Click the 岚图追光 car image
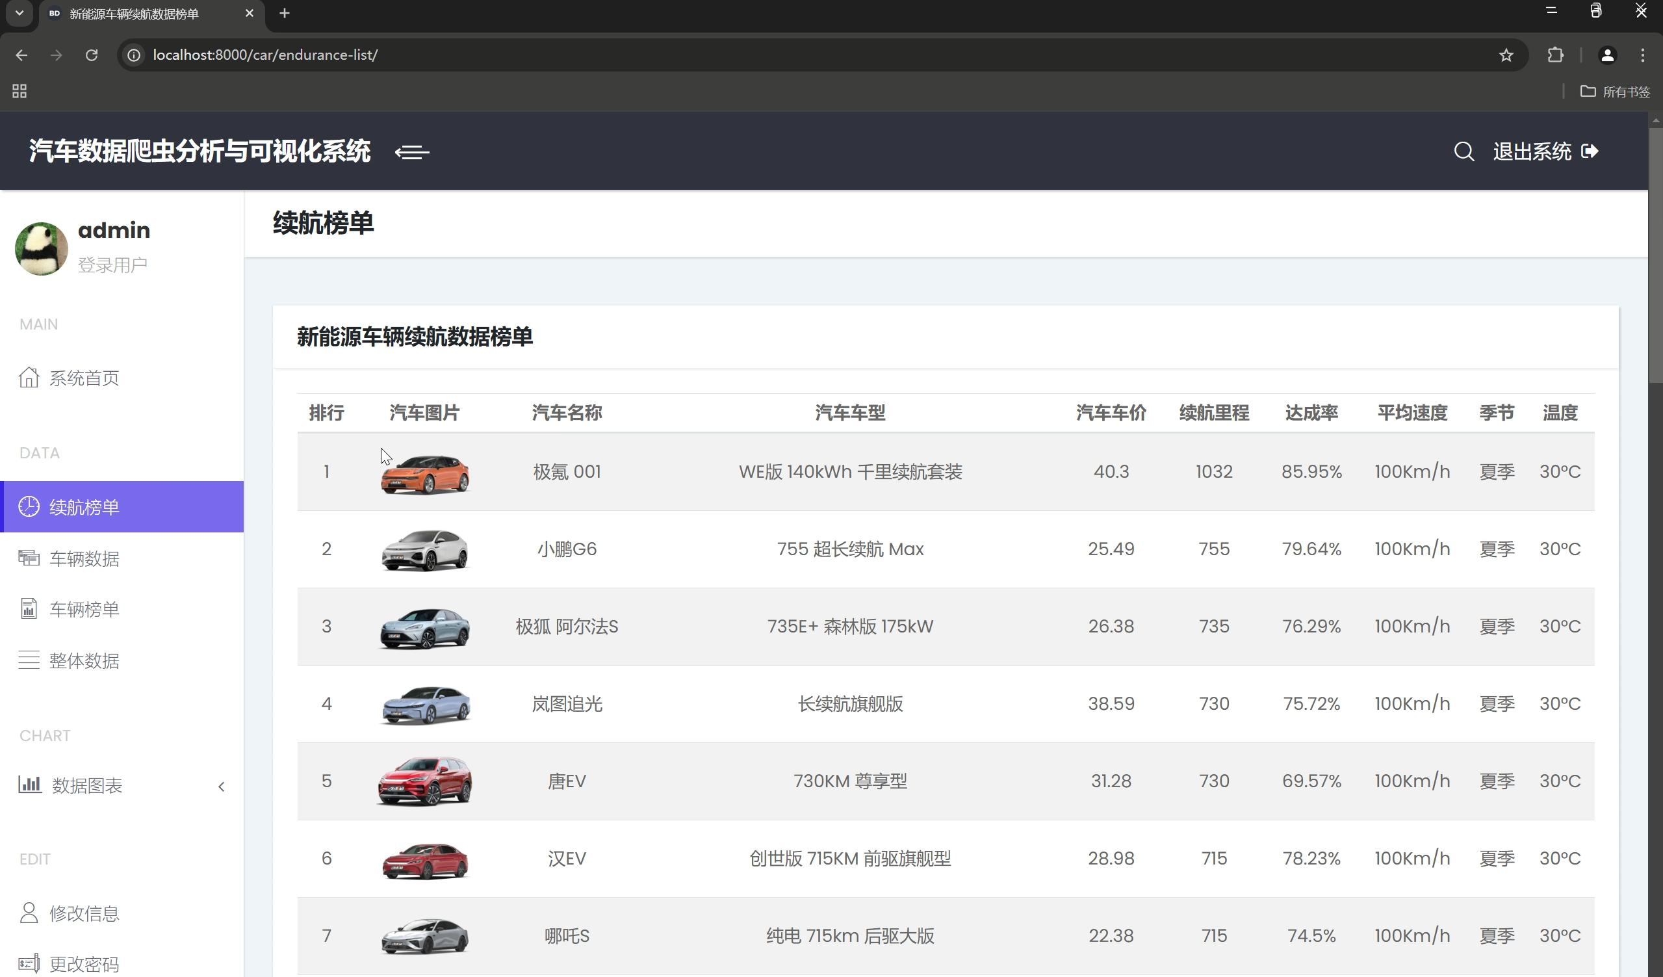The height and width of the screenshot is (977, 1663). [x=426, y=705]
